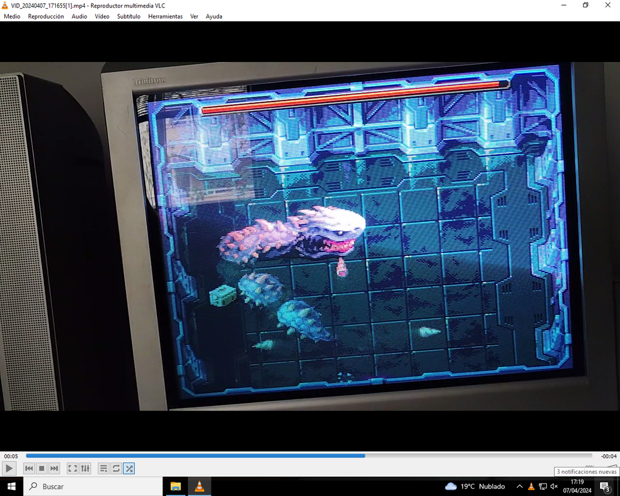Open network settings tray icon
The width and height of the screenshot is (620, 496).
tap(543, 487)
